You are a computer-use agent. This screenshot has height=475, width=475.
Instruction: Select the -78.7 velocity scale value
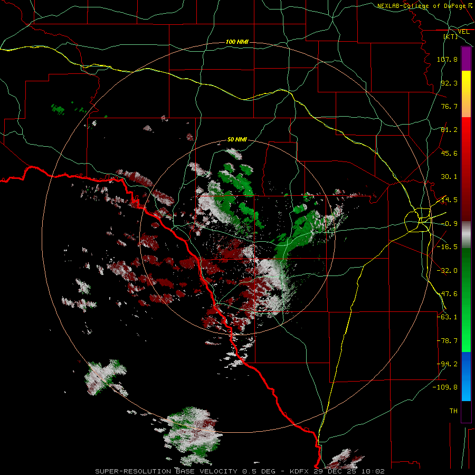click(447, 341)
